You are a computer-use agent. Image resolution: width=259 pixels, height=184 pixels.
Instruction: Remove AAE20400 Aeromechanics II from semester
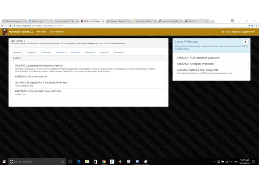click(89, 77)
